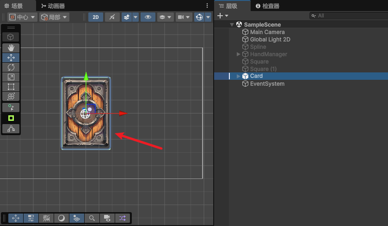388x226 pixels.
Task: Click the blue XY plane gizmo handle
Action: pyautogui.click(x=91, y=108)
